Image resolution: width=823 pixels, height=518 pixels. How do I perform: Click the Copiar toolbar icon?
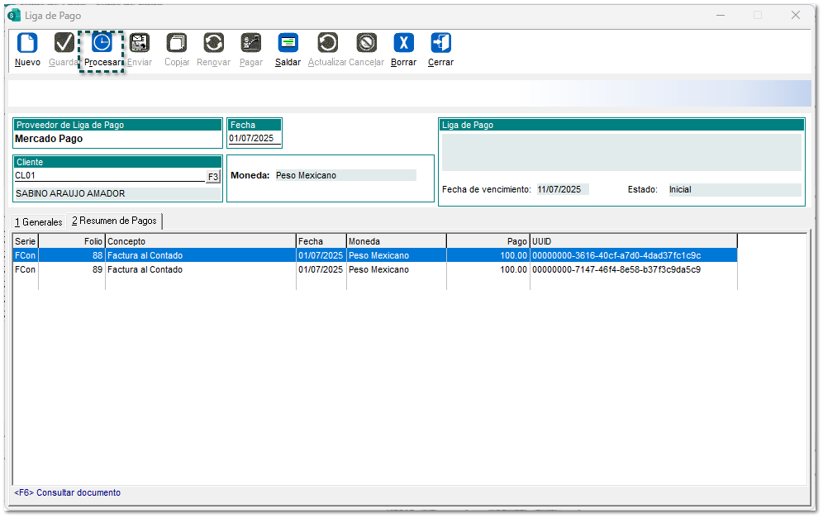coord(177,43)
